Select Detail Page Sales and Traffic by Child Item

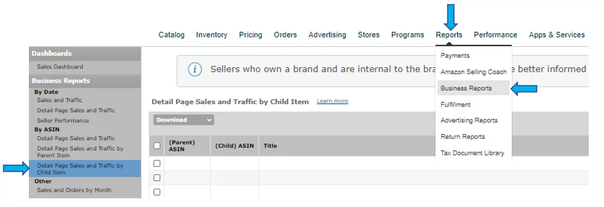pyautogui.click(x=84, y=168)
